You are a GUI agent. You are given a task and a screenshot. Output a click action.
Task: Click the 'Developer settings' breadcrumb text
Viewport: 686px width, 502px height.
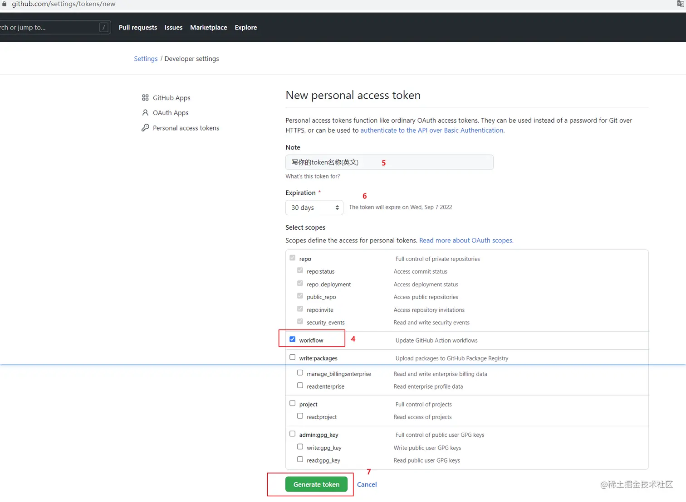[x=191, y=59]
